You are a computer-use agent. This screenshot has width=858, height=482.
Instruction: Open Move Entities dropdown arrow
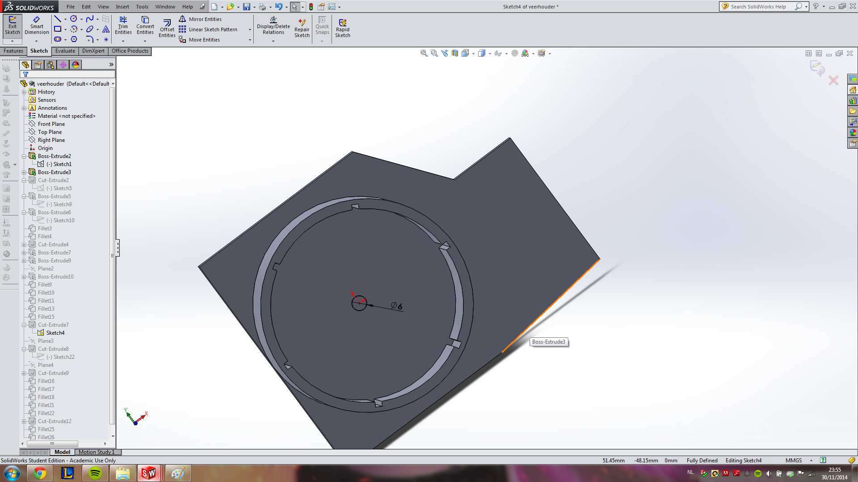click(250, 40)
